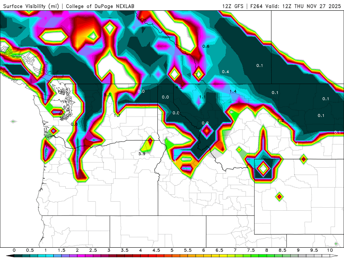The width and height of the screenshot is (344, 258).
Task: Click the 0.8 visibility value on map
Action: pyautogui.click(x=74, y=124)
